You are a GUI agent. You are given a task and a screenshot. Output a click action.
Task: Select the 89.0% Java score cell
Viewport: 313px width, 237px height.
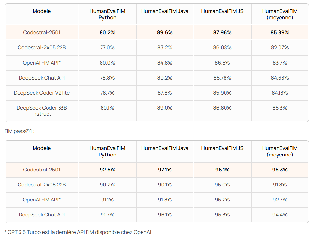165,108
